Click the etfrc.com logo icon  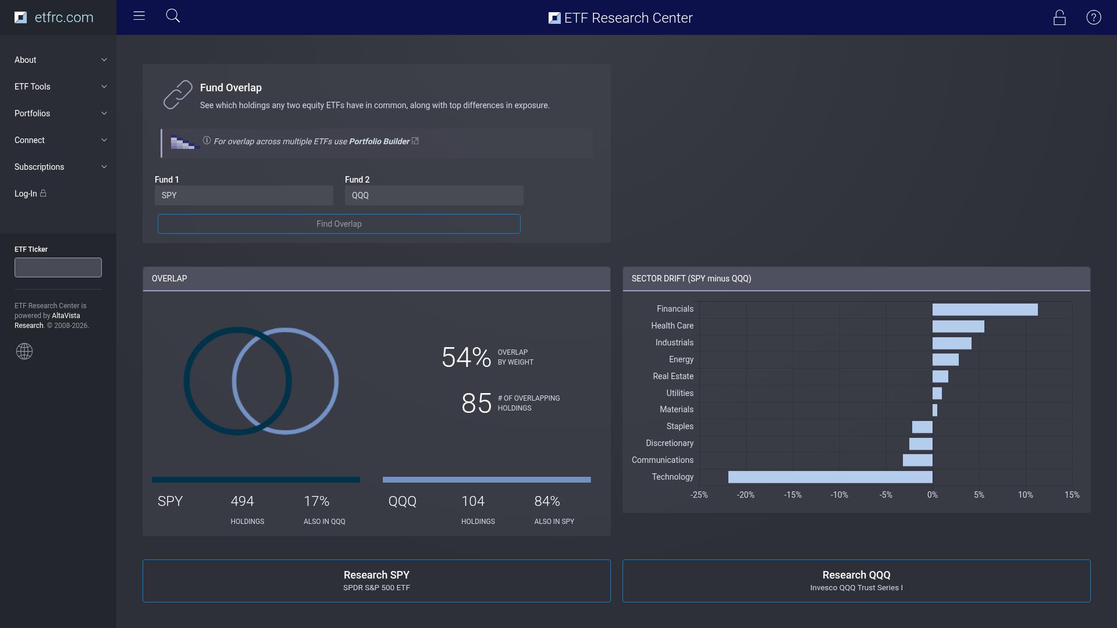tap(20, 17)
